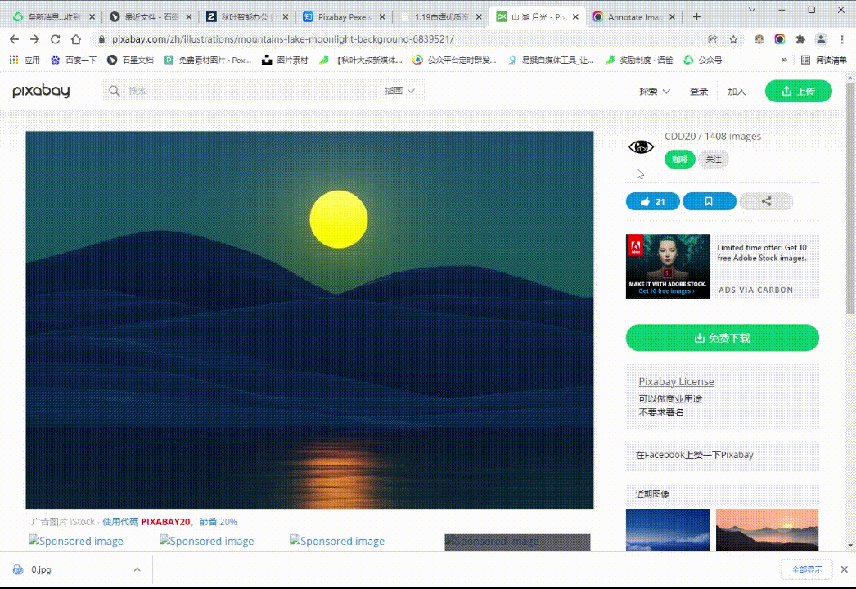Click the browser home icon
Viewport: 856px width, 589px height.
76,39
